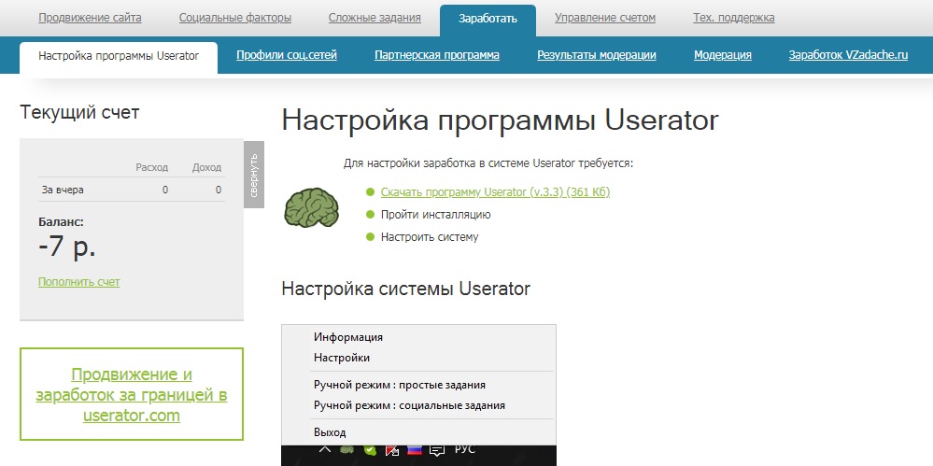Go to 'Тех. поддержка' tab
Screen dimensions: 933x466
733,18
